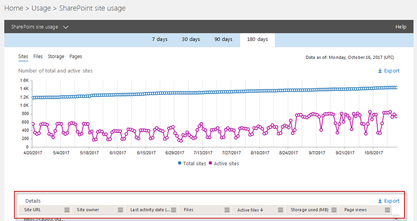417x221 pixels.
Task: Select the 30 days period tab
Action: (x=191, y=39)
